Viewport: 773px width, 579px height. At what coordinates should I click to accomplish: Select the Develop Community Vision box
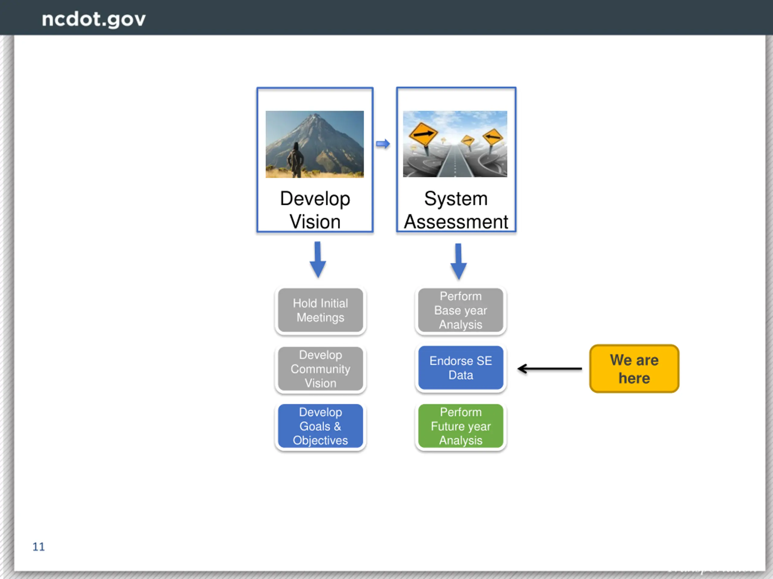tap(320, 369)
